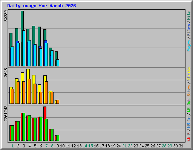The height and width of the screenshot is (150, 193).
Task: Click day 9 on the x-axis
Action: [x=58, y=146]
